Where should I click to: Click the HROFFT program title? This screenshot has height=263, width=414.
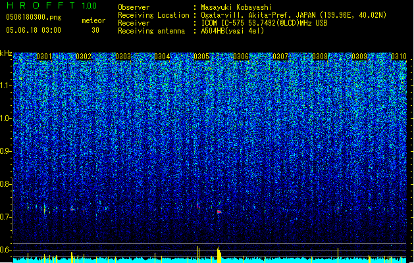pyautogui.click(x=41, y=5)
